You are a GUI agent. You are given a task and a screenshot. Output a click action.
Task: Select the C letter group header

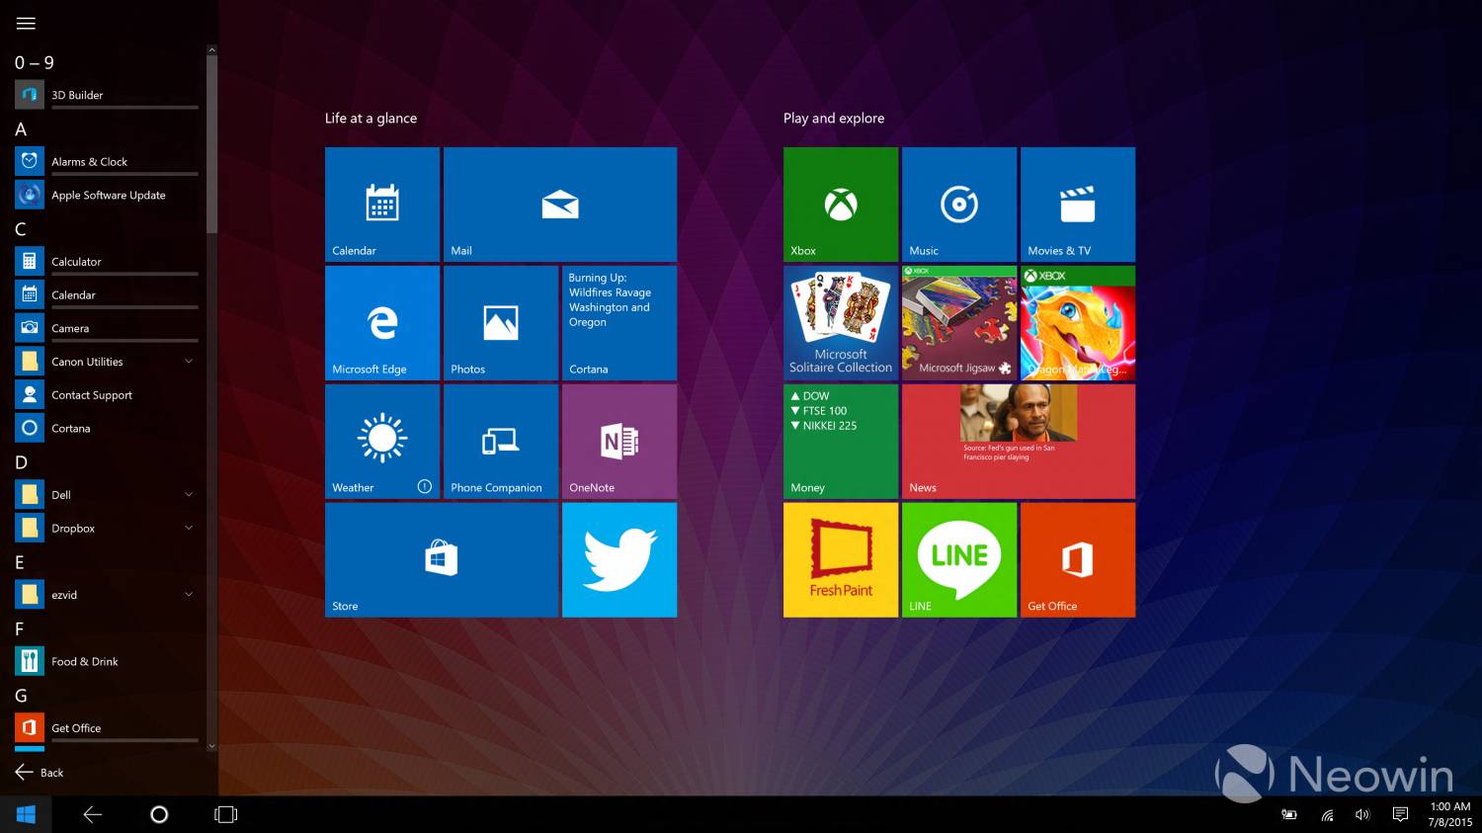click(x=21, y=229)
